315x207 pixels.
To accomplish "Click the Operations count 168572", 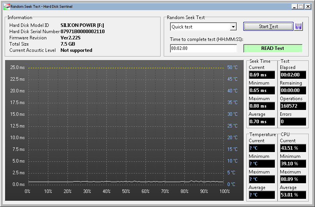I will click(293, 106).
